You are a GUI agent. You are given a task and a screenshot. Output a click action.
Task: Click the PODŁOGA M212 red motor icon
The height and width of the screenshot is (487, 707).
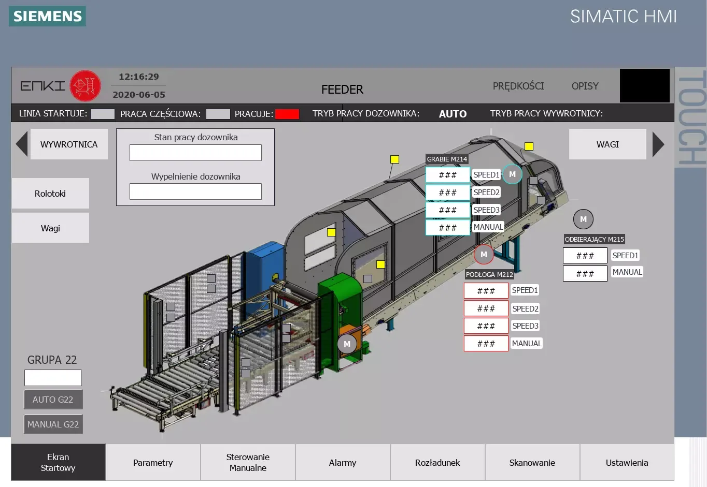tap(484, 254)
